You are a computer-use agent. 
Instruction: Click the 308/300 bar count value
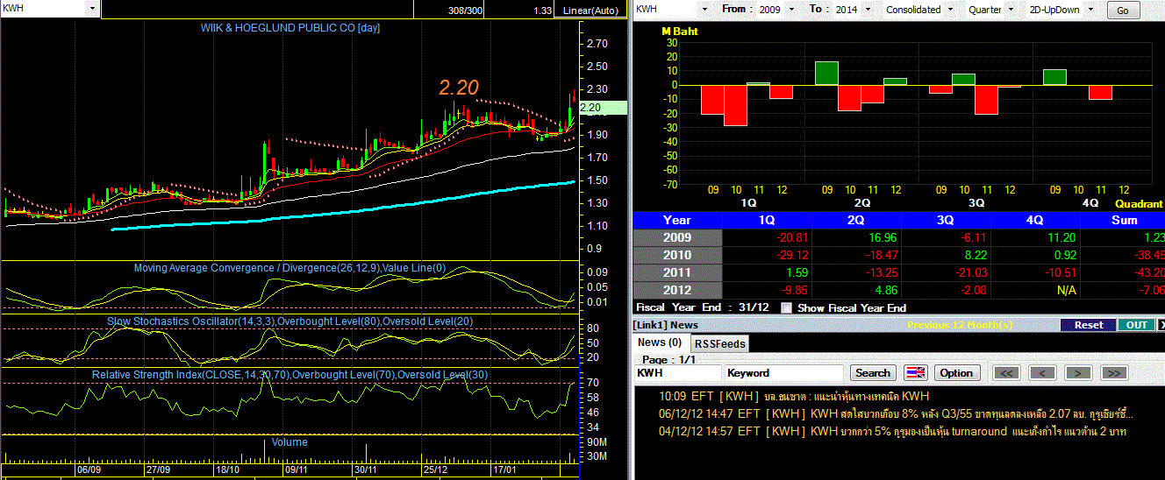click(x=464, y=11)
